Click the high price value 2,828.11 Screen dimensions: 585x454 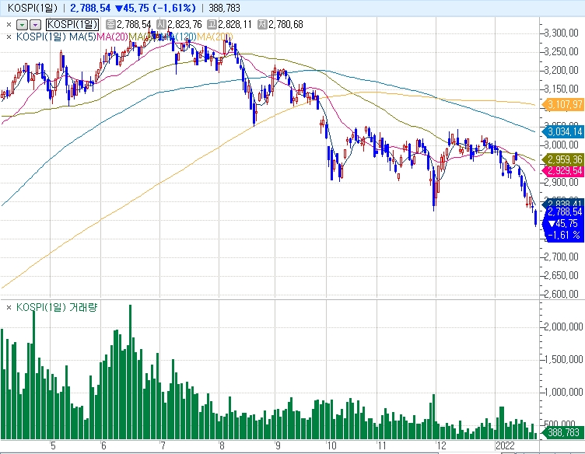(x=235, y=25)
